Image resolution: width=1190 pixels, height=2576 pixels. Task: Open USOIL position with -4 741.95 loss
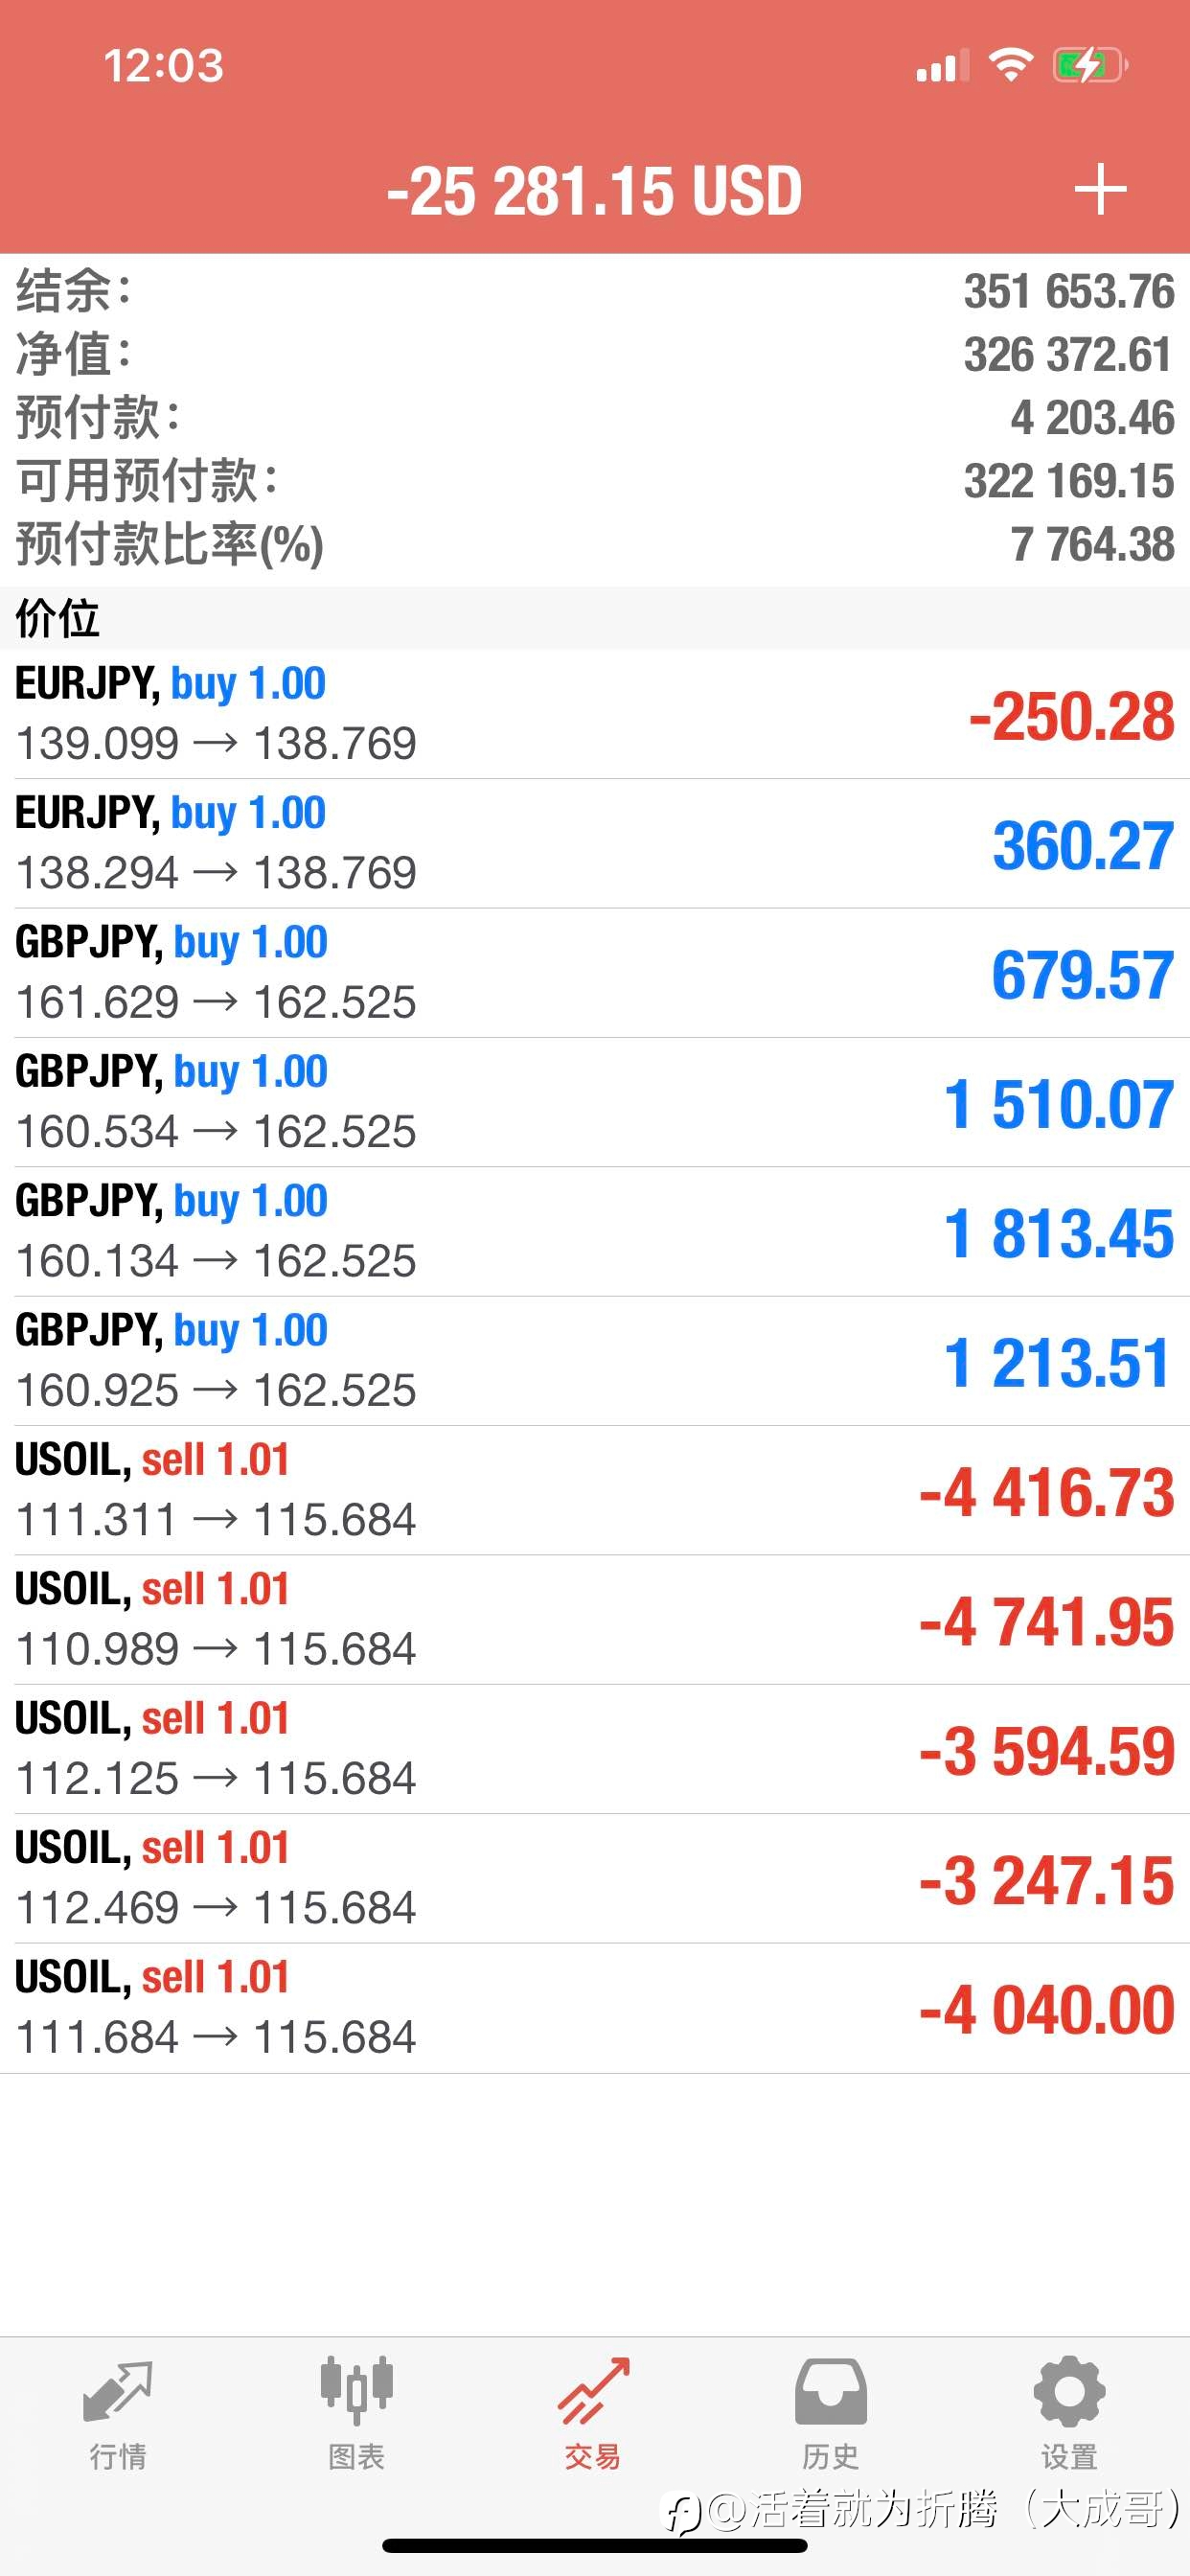click(595, 1620)
